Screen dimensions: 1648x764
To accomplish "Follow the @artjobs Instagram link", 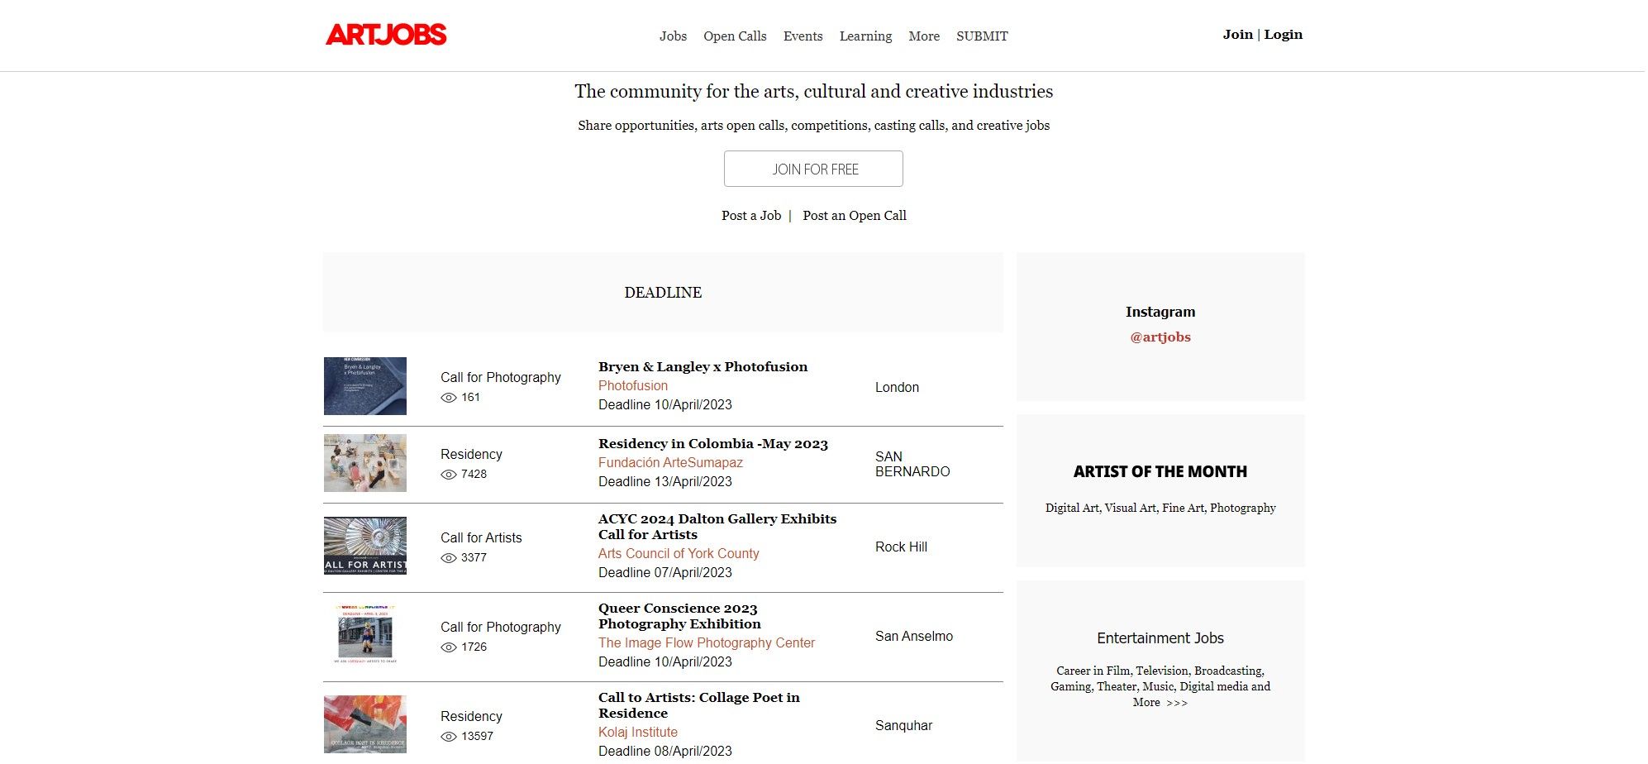I will [x=1160, y=337].
